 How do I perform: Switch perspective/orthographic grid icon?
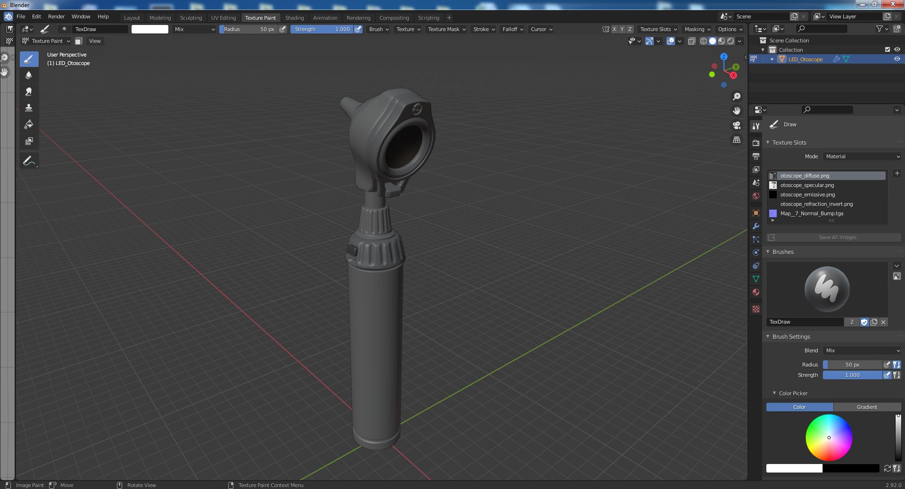(x=736, y=140)
